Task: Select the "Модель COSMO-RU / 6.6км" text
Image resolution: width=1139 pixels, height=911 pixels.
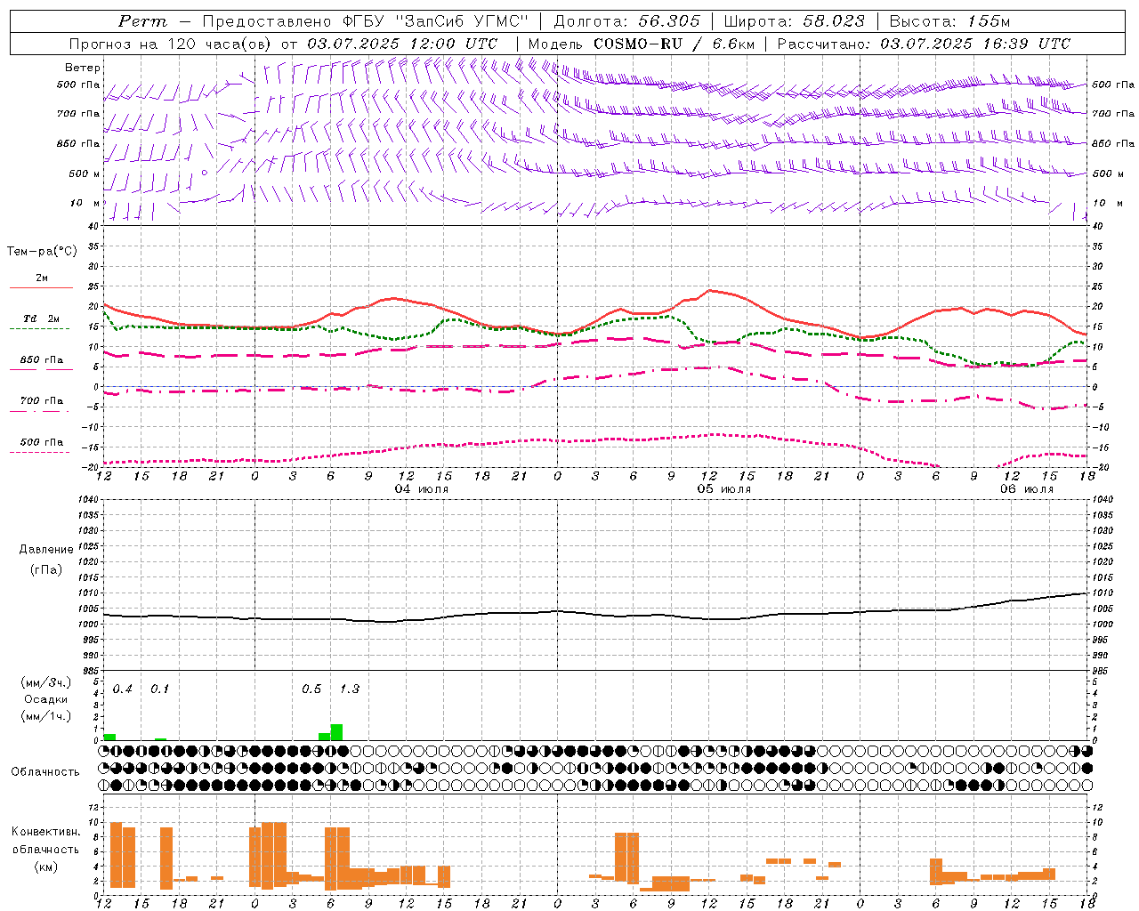Action: coord(642,44)
